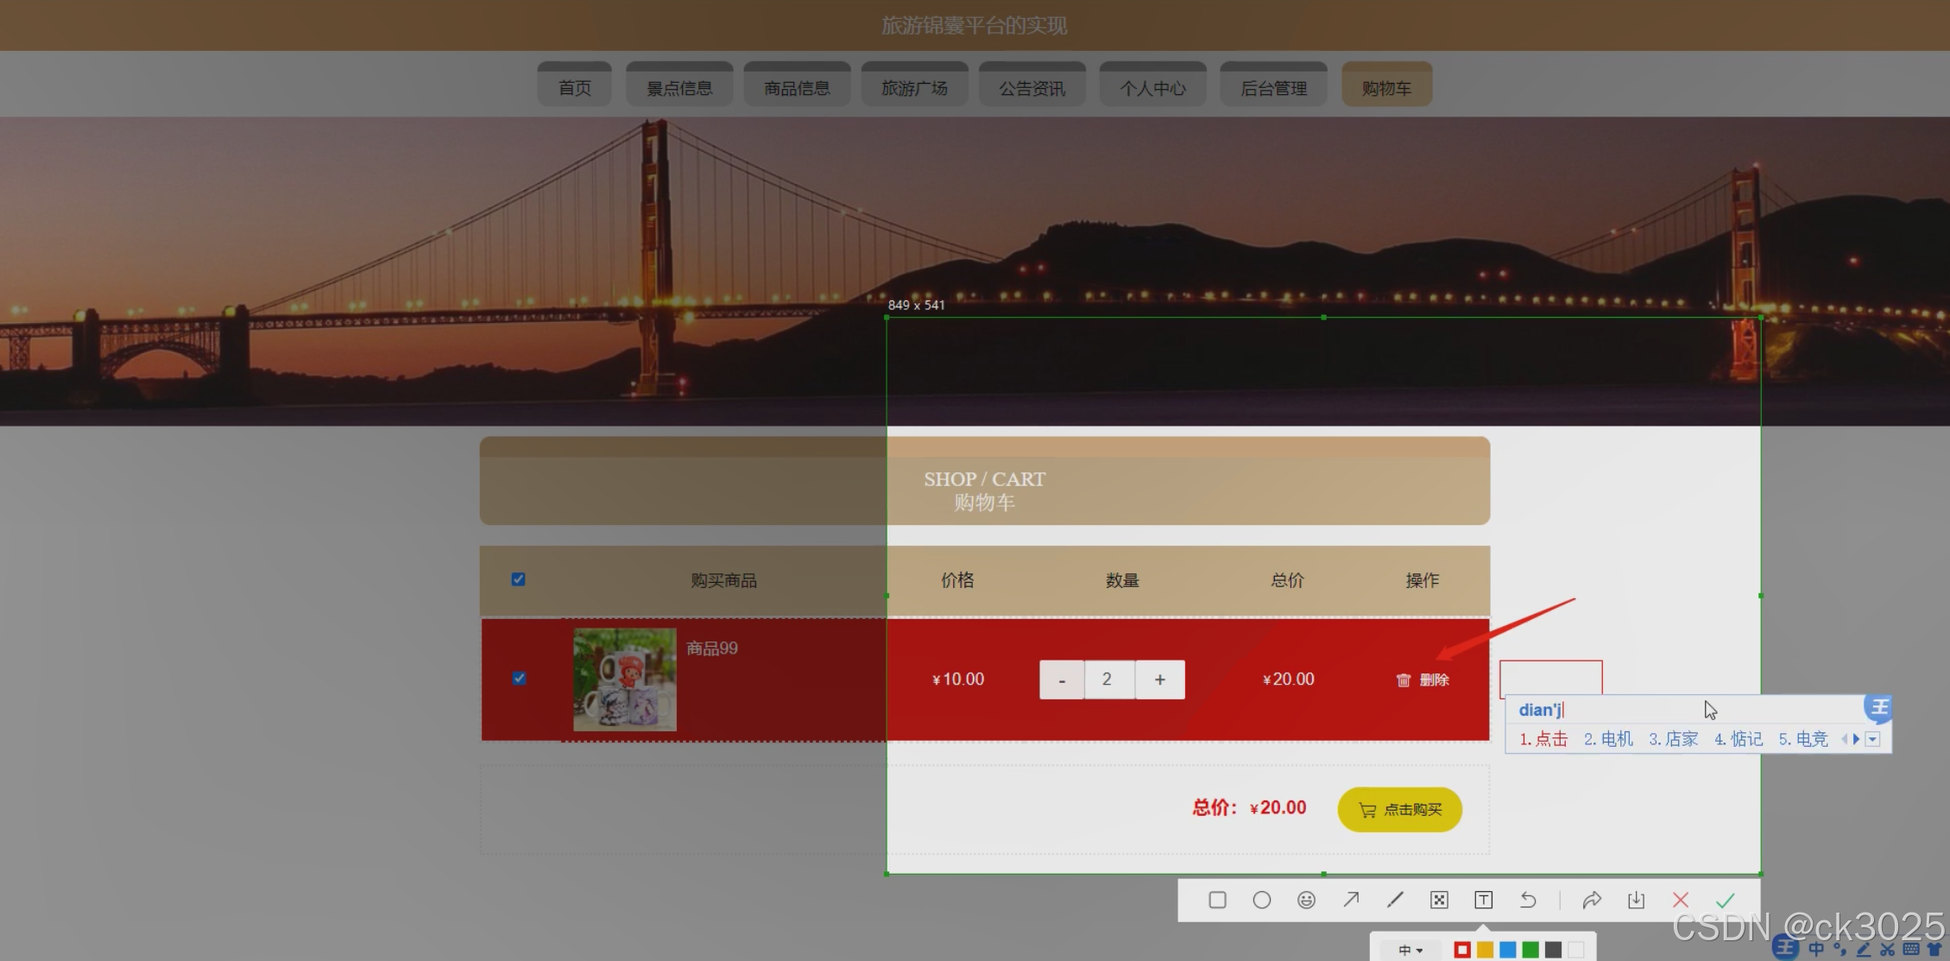Undo the last annotation
The image size is (1950, 961).
pyautogui.click(x=1528, y=901)
